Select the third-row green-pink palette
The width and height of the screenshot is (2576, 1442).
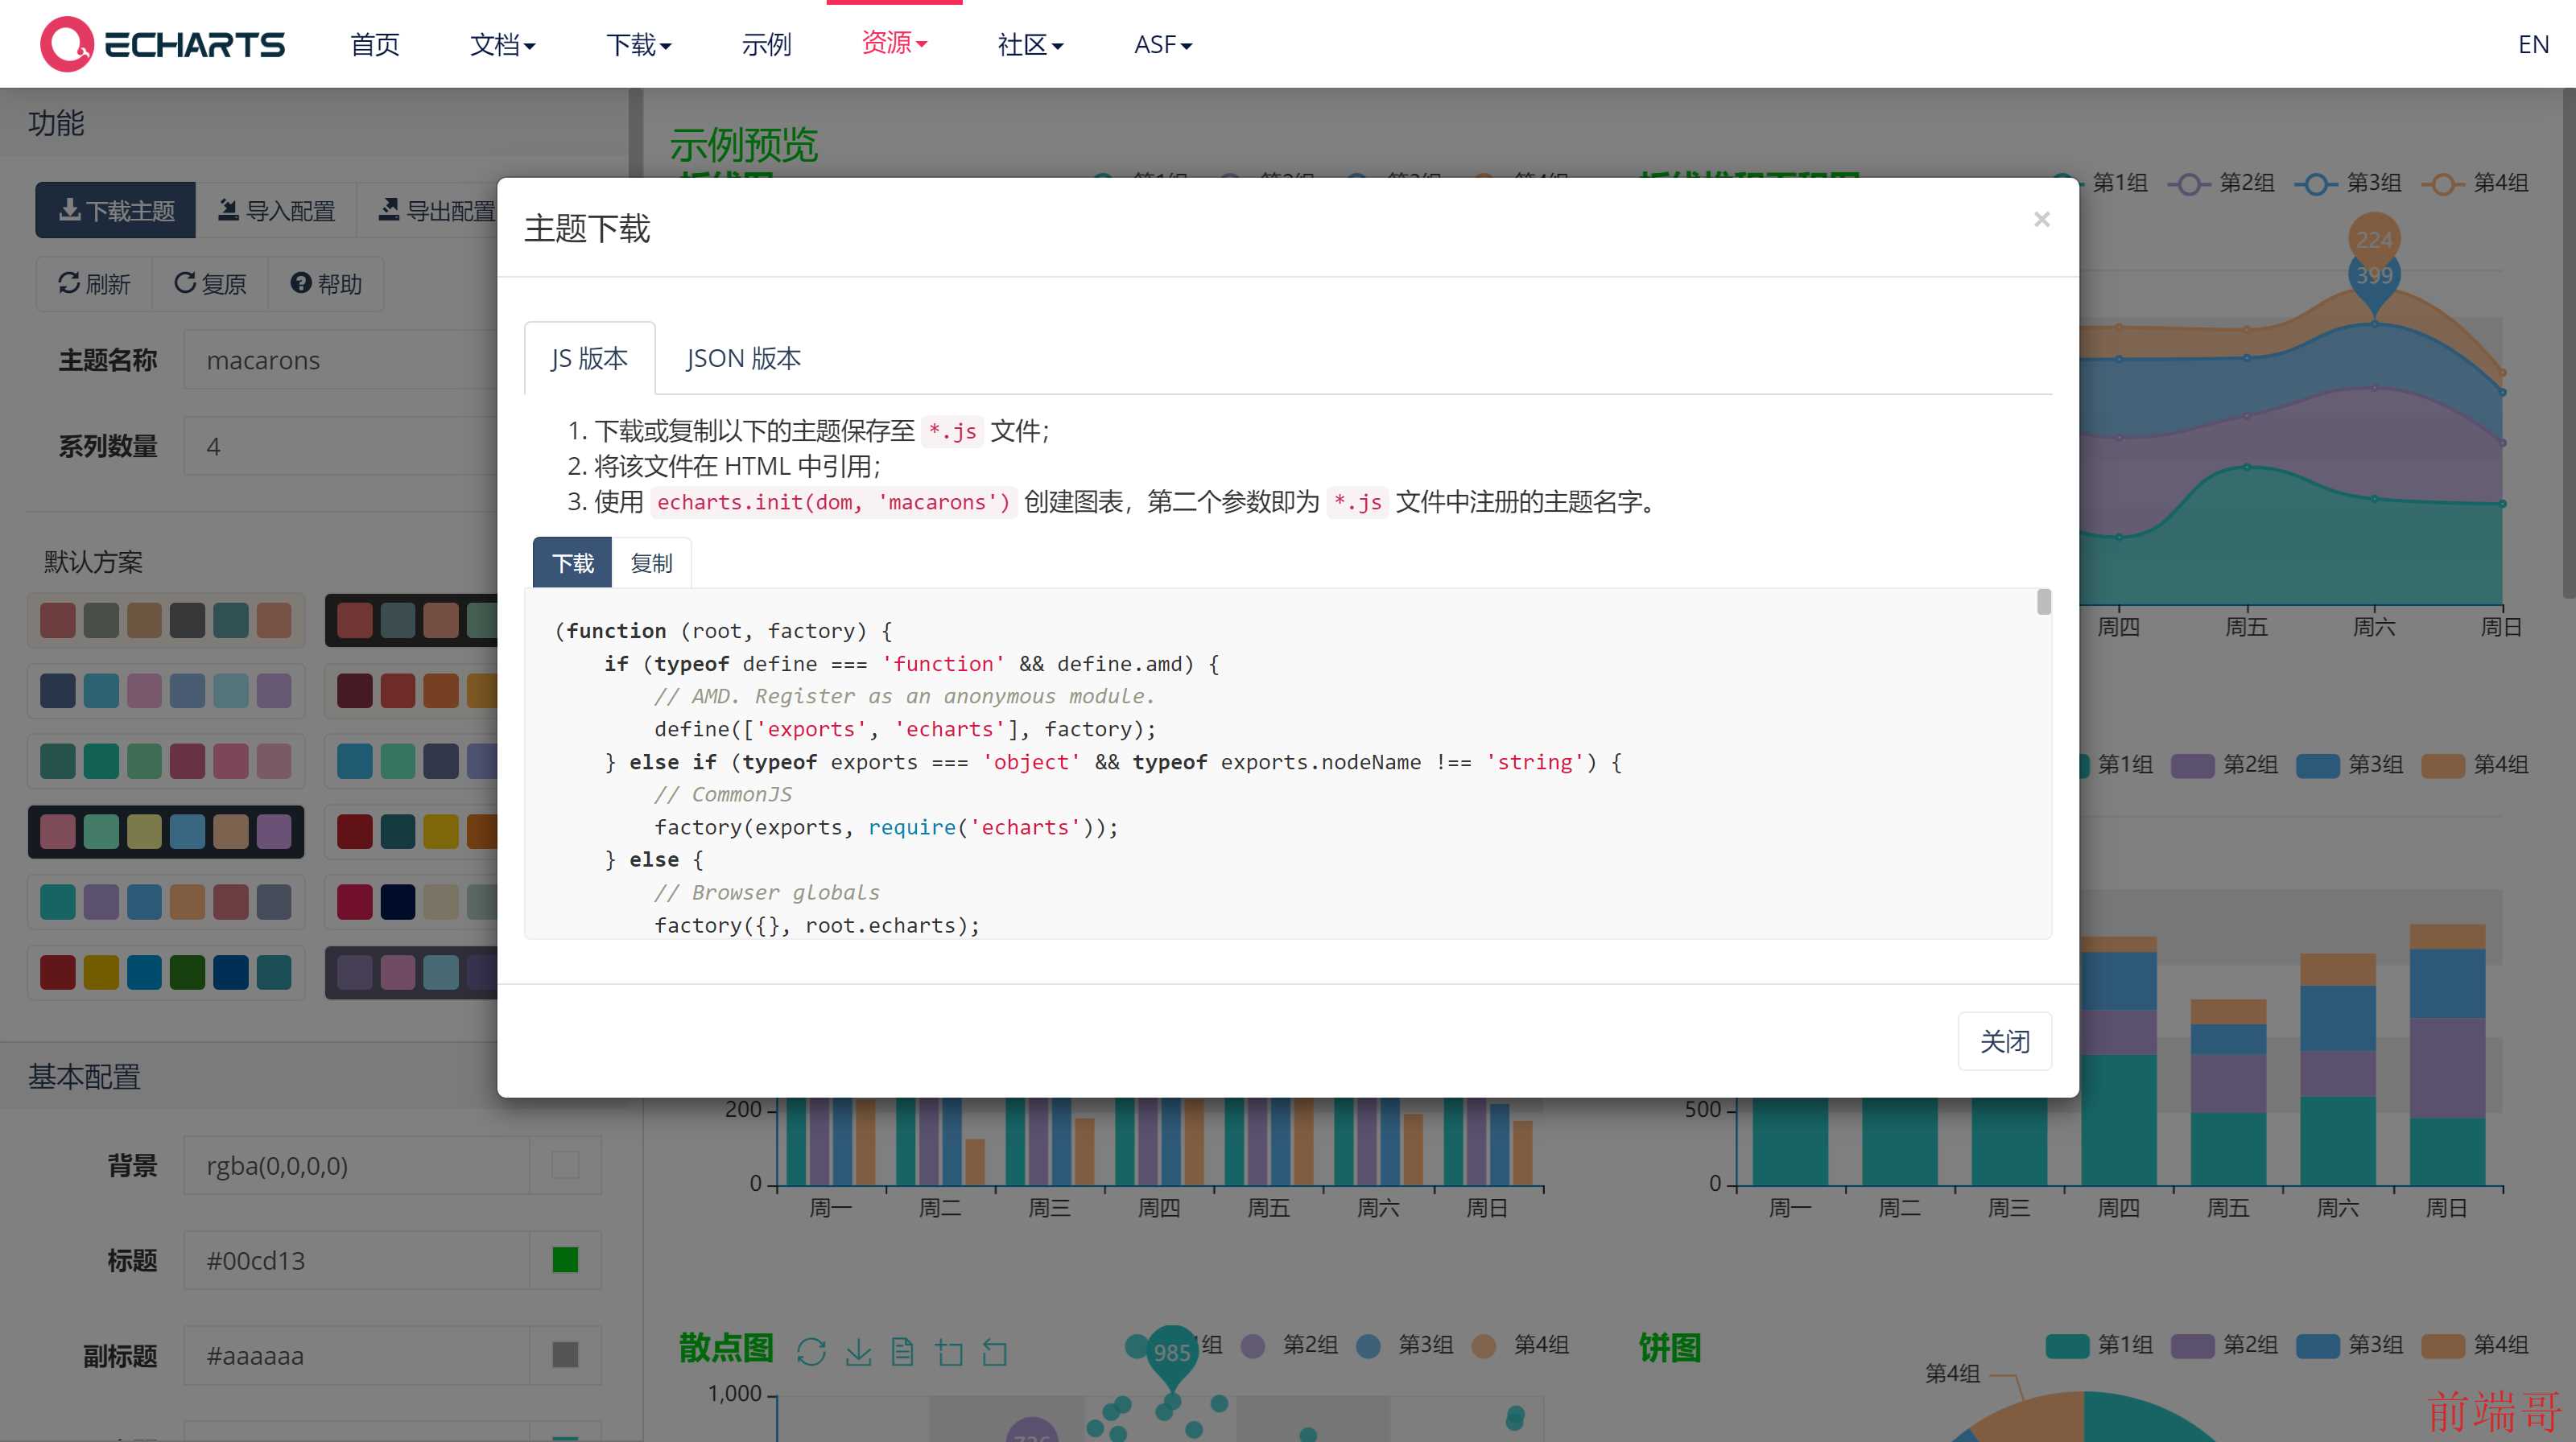click(166, 761)
